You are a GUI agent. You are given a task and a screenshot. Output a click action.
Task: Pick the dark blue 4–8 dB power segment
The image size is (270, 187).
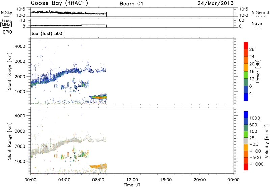(246, 89)
